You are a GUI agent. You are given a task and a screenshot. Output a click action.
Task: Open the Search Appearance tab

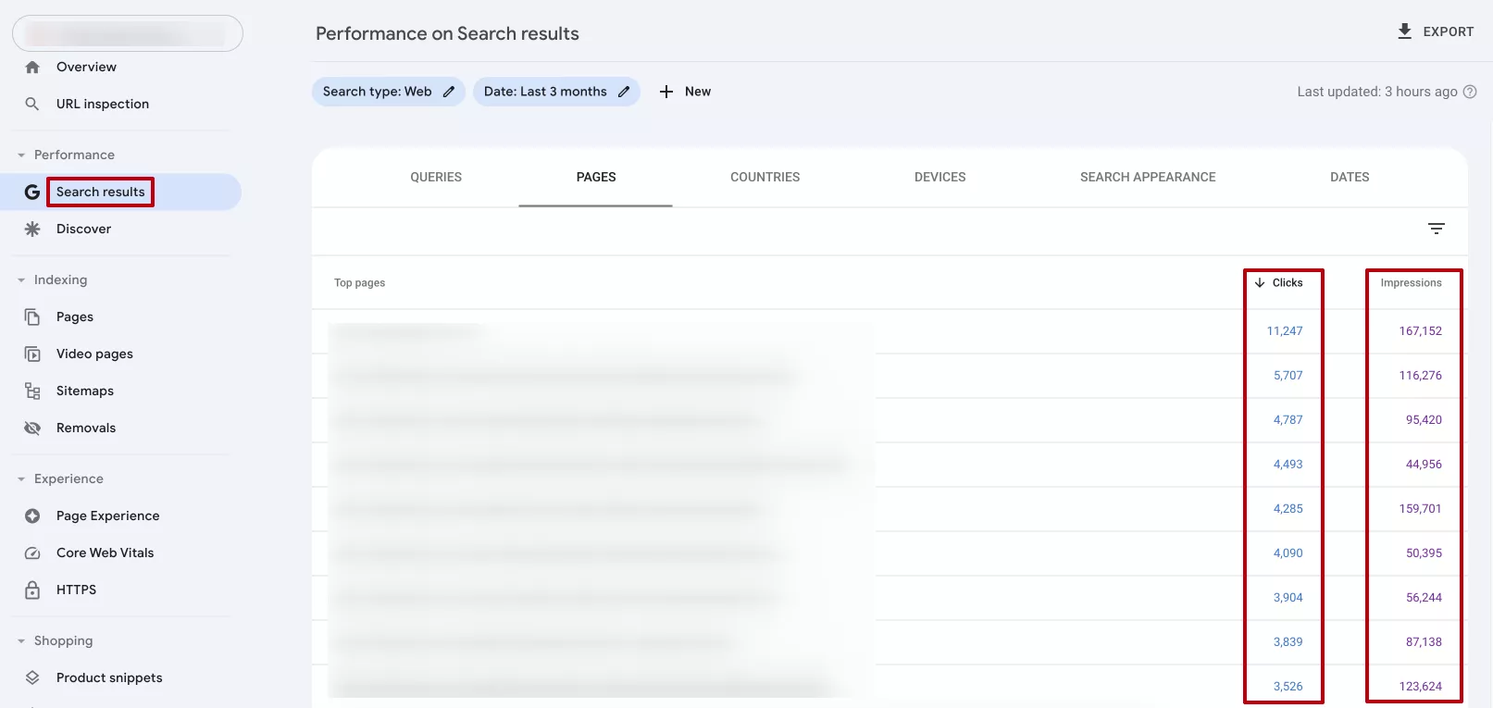coord(1148,177)
